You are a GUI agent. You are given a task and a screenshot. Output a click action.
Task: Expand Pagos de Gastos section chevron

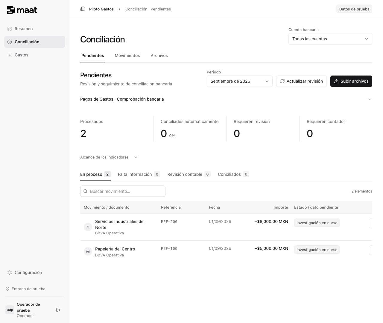(370, 99)
